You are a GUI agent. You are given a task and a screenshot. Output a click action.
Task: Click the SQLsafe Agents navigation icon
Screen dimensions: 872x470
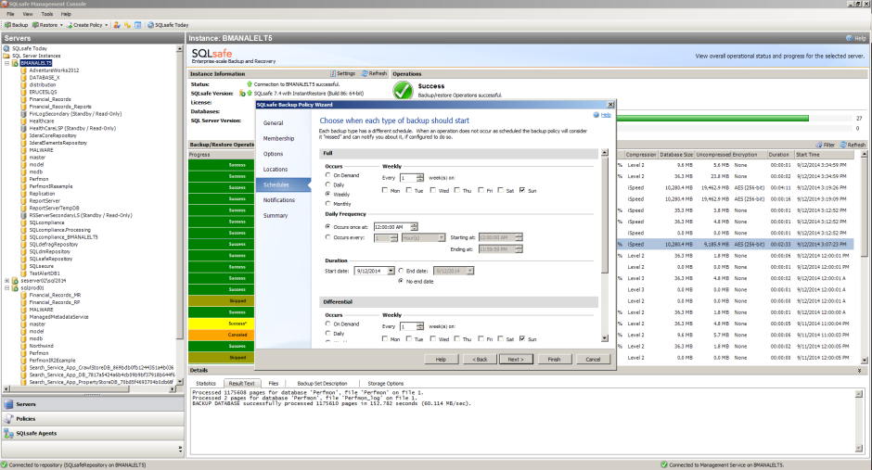tap(8, 433)
